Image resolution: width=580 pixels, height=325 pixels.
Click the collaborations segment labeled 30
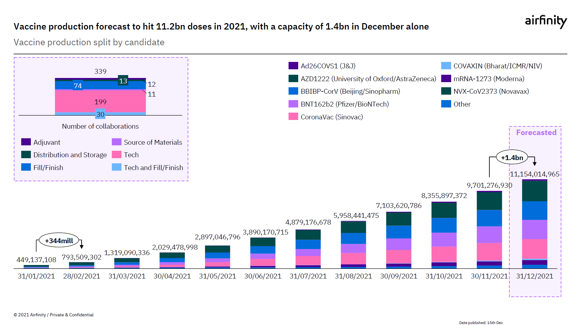[x=100, y=114]
